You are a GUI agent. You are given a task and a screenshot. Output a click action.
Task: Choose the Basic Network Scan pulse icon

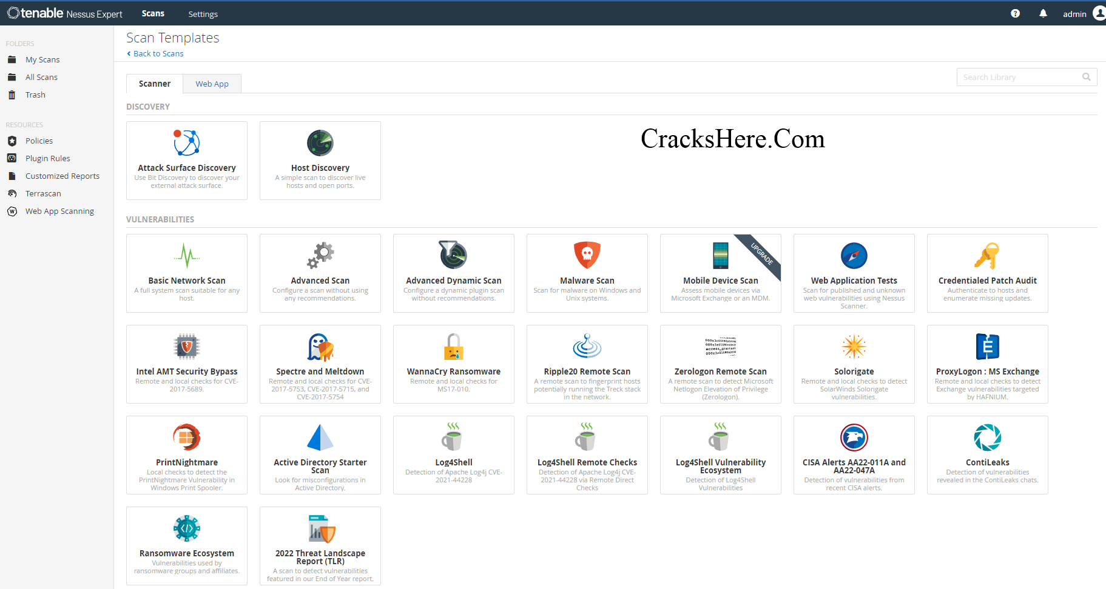[x=187, y=256]
